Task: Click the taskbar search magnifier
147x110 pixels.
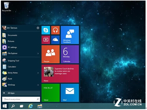Action: [x=13, y=106]
